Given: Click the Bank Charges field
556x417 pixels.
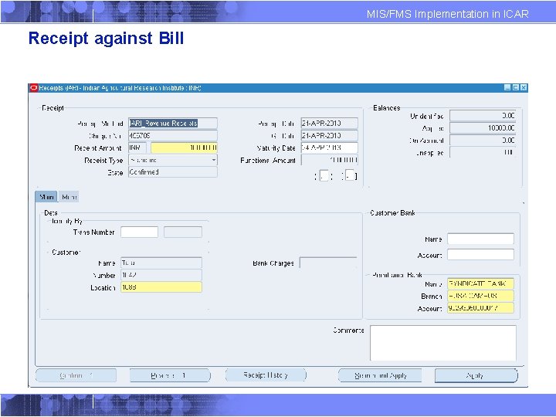Looking at the screenshot, I should coord(328,263).
